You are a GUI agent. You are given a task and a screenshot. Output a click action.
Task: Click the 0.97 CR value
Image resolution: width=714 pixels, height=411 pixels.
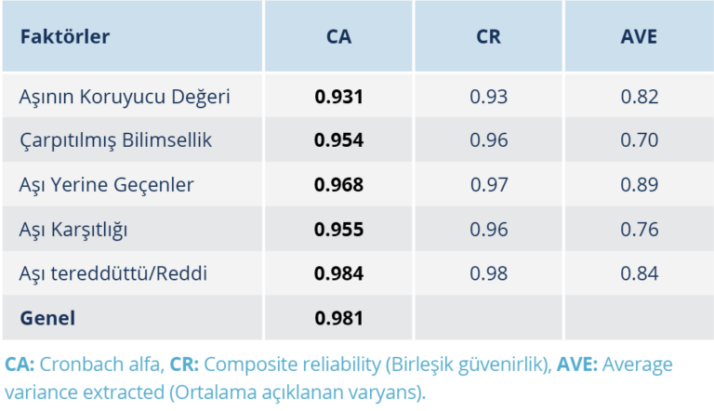(x=489, y=185)
